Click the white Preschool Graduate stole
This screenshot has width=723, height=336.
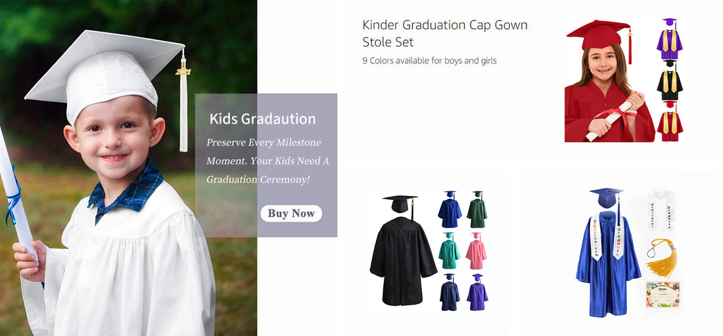coord(661,210)
